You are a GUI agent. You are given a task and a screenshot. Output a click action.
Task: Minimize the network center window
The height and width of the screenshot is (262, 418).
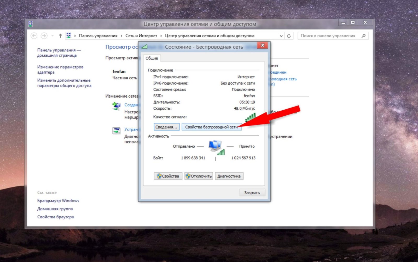[x=343, y=23]
